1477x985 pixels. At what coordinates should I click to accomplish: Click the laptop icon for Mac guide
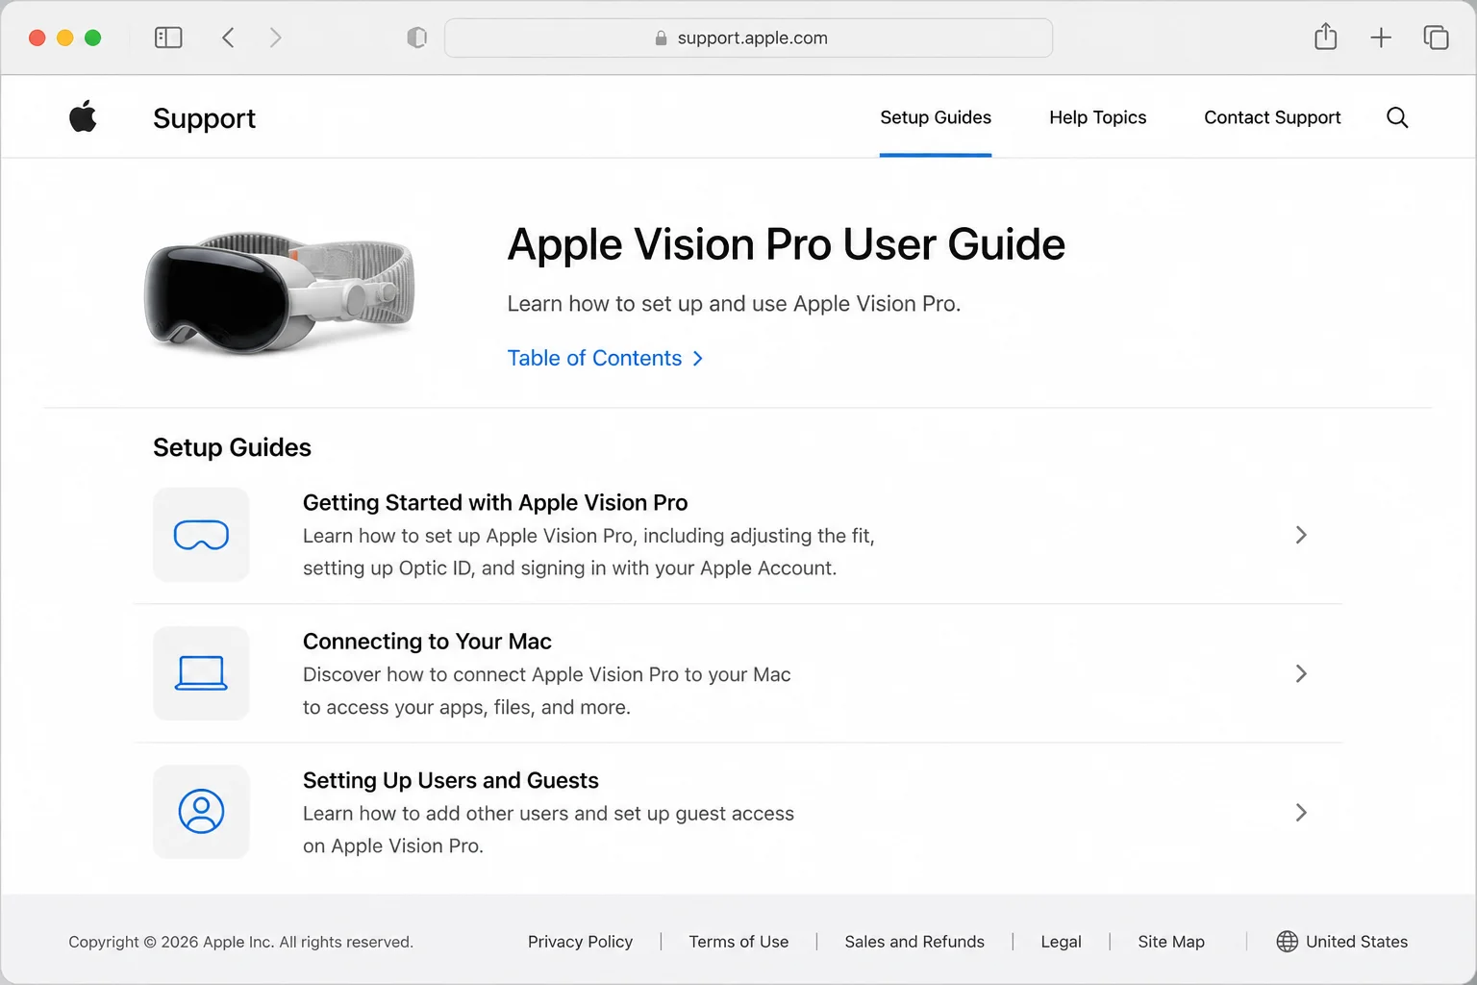tap(201, 673)
